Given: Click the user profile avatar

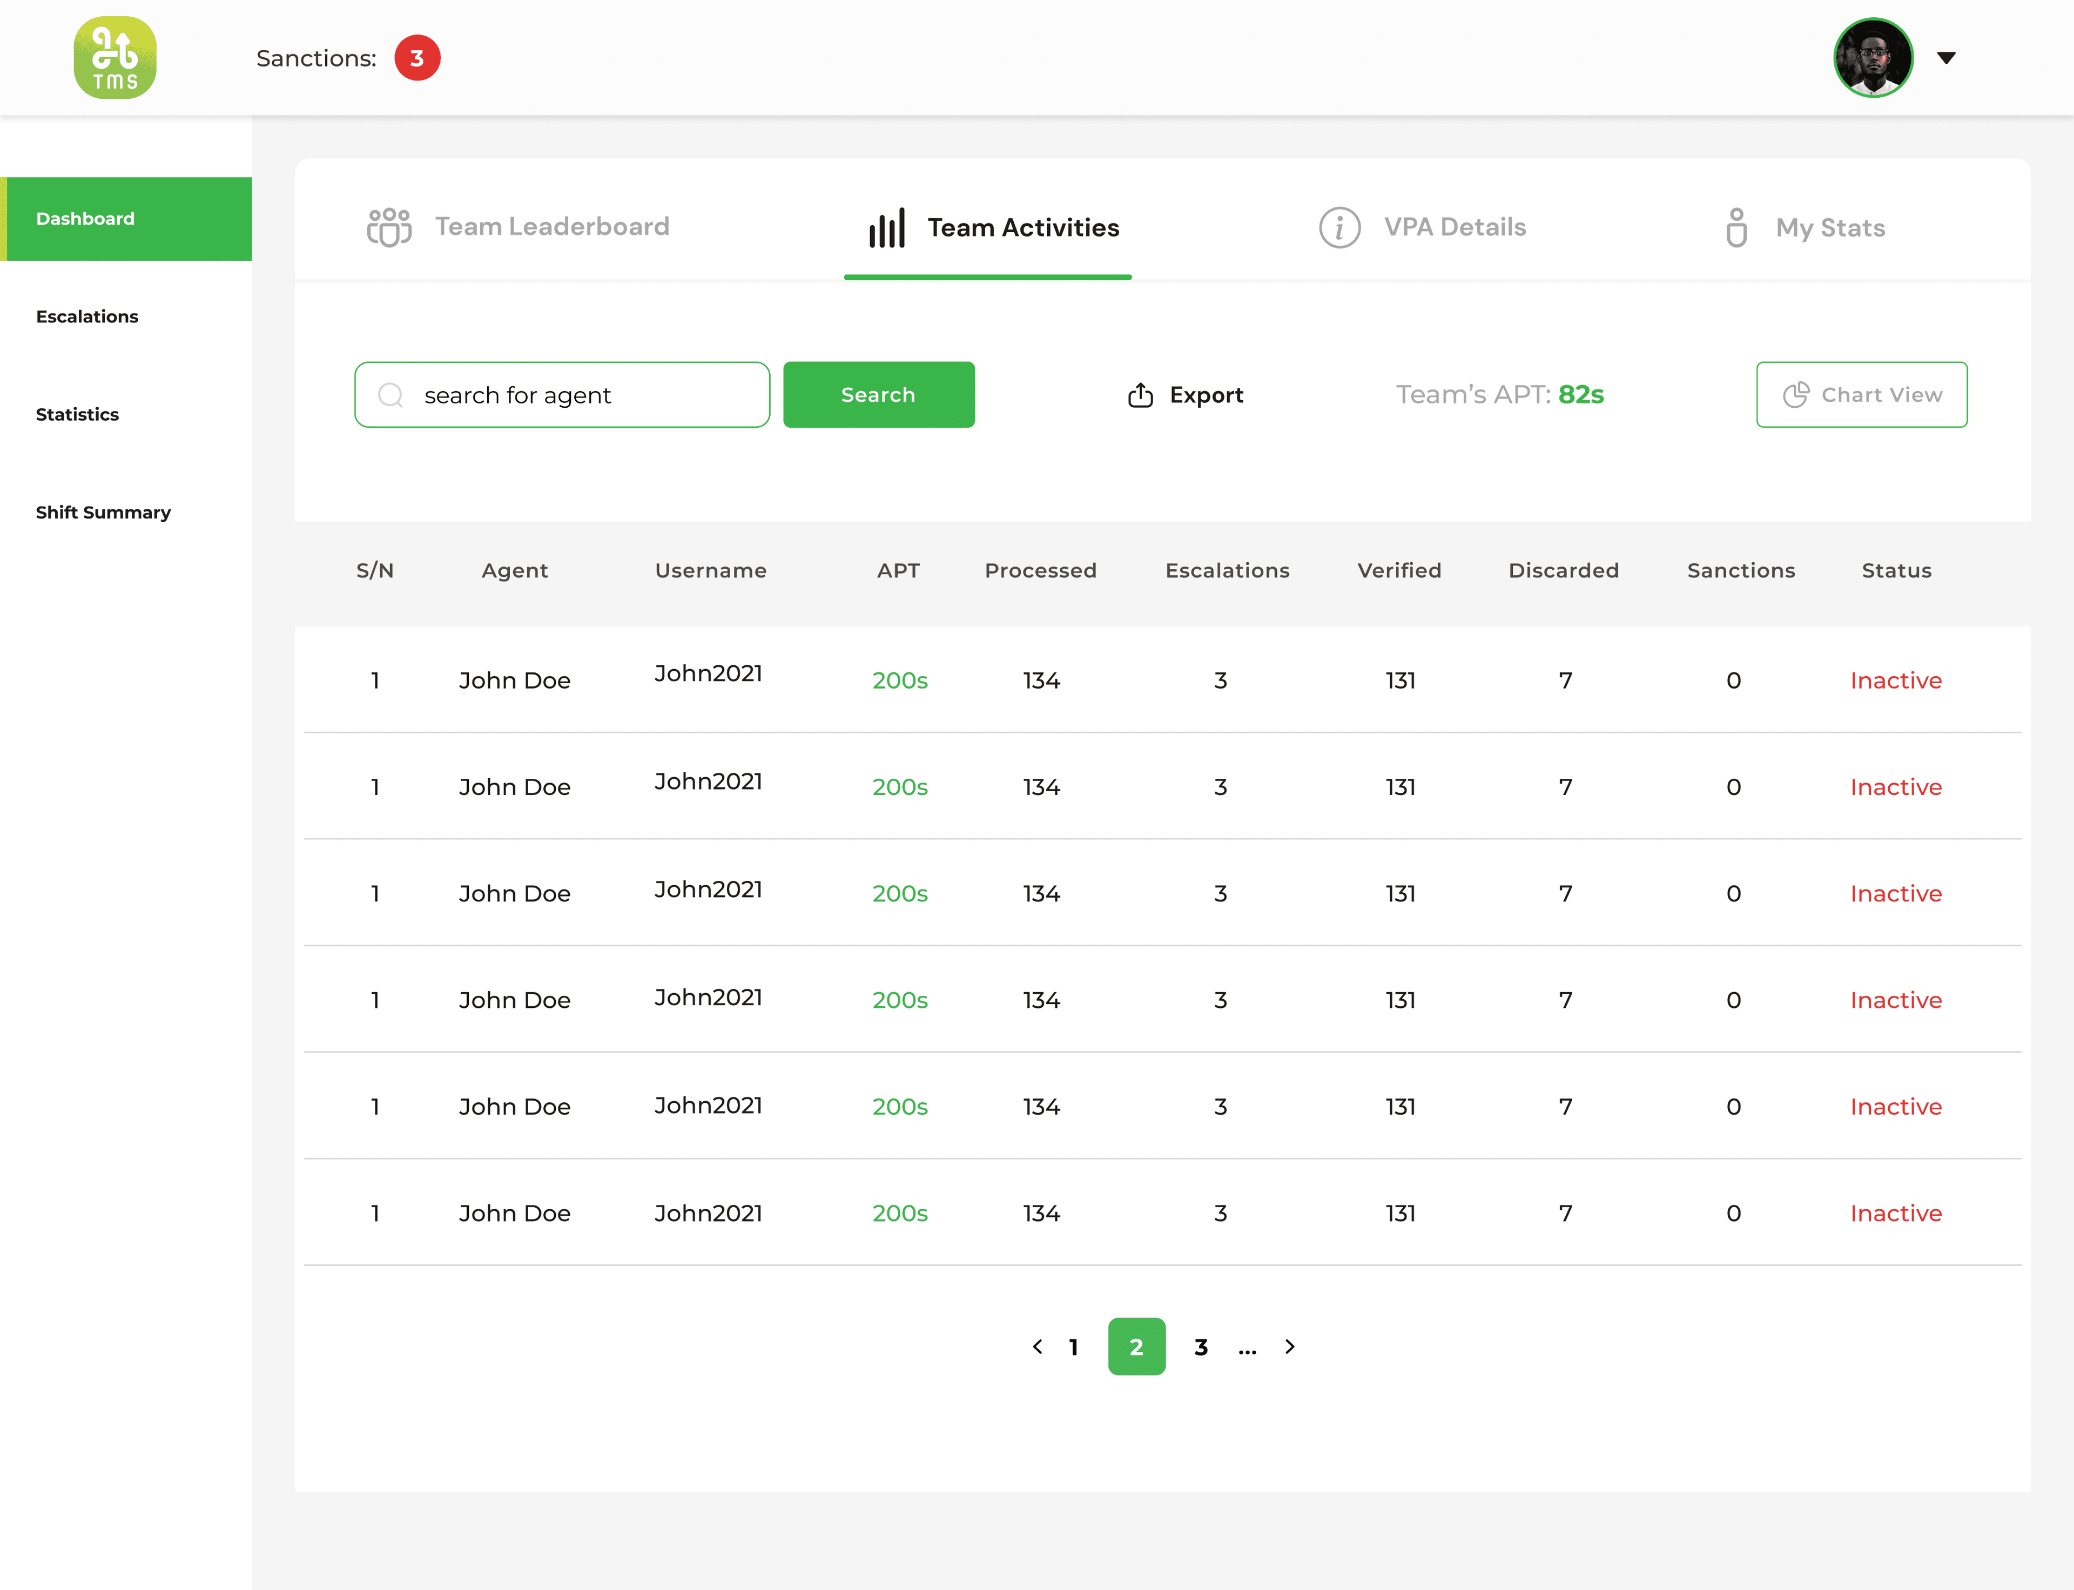Looking at the screenshot, I should [1873, 58].
